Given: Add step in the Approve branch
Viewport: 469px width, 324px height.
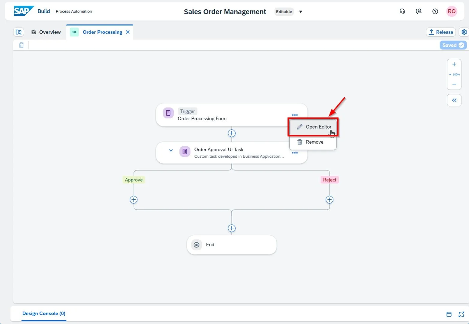Looking at the screenshot, I should (x=134, y=200).
